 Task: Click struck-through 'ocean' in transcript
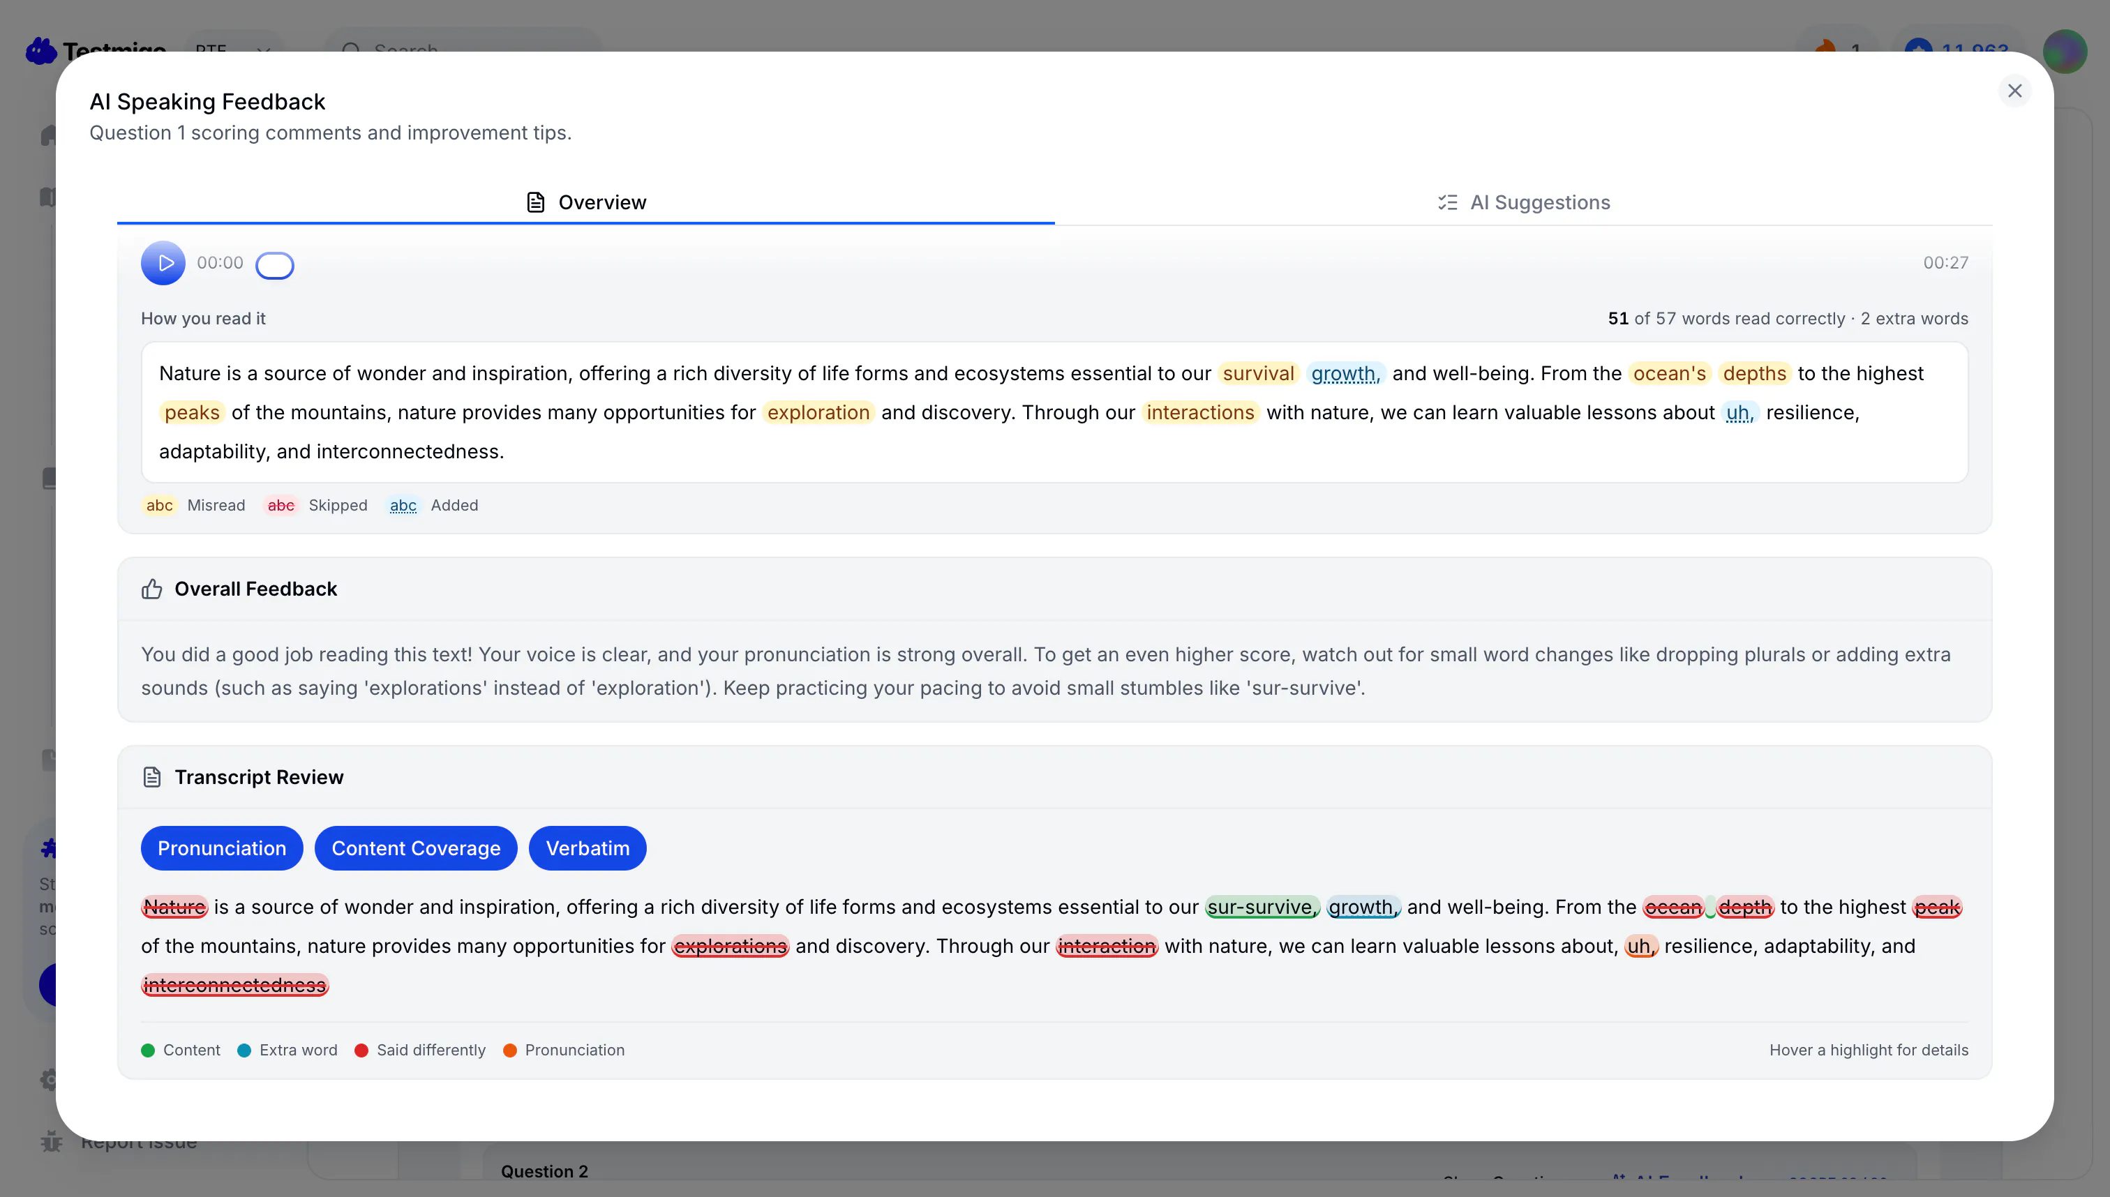(1673, 908)
